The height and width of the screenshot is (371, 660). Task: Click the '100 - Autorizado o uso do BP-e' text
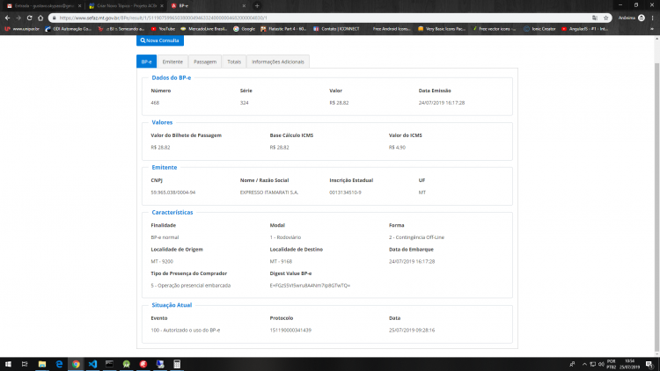(185, 331)
